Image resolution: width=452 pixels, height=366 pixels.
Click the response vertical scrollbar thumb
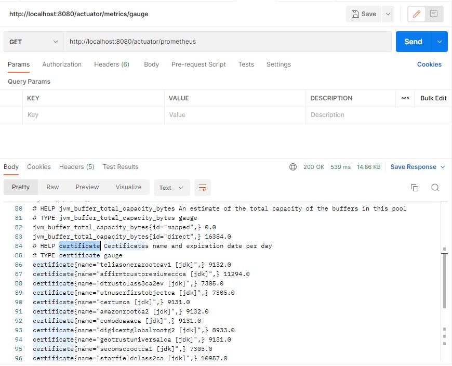[444, 280]
